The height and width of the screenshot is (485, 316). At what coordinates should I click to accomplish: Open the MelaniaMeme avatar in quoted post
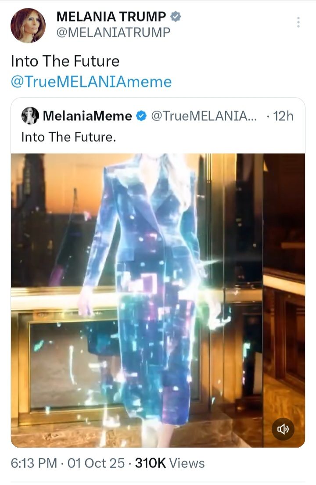point(30,116)
